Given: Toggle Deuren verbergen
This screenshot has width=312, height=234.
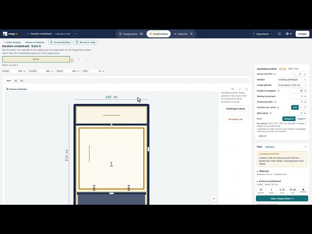Looking at the screenshot, I should pos(17,89).
